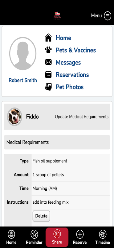The height and width of the screenshot is (248, 114).
Task: Click the Robert Smith profile avatar
Action: tap(23, 54)
